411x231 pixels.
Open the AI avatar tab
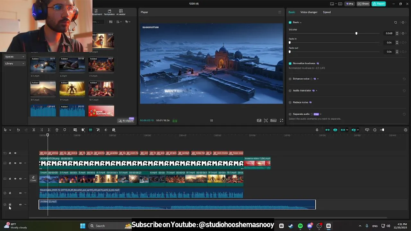coord(121,13)
